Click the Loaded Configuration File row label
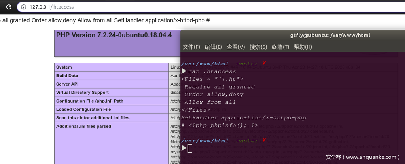 pyautogui.click(x=83, y=110)
